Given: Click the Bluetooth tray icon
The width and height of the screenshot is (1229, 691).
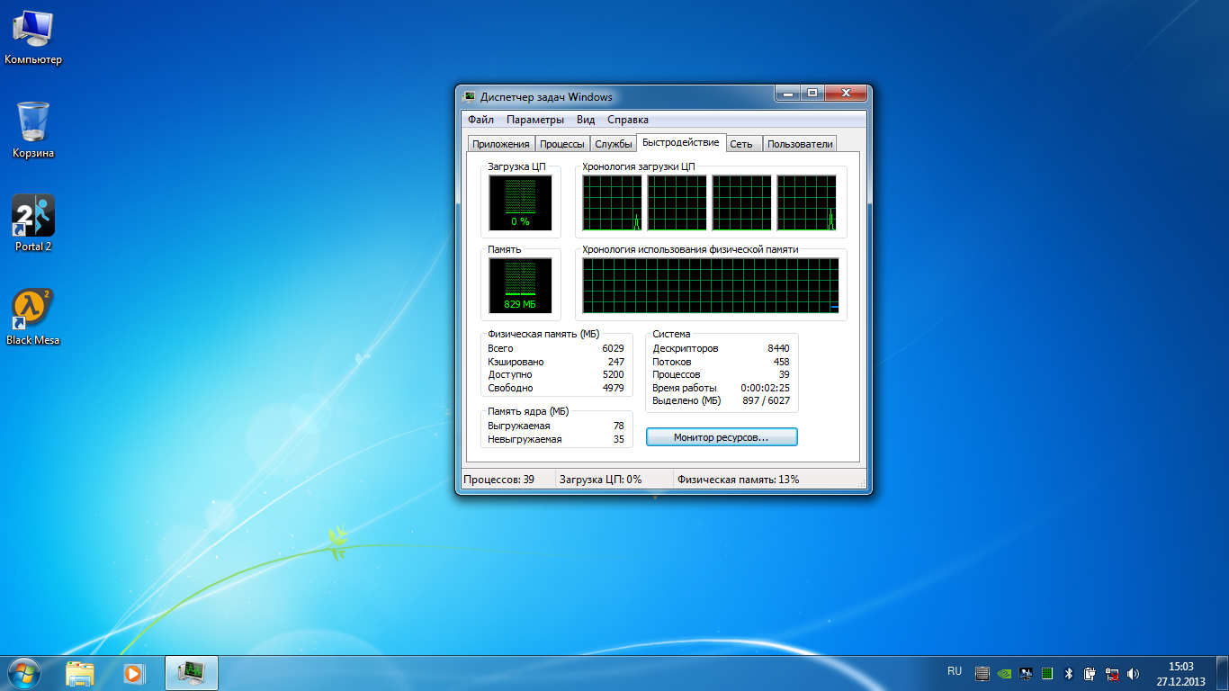Looking at the screenshot, I should click(x=1069, y=673).
